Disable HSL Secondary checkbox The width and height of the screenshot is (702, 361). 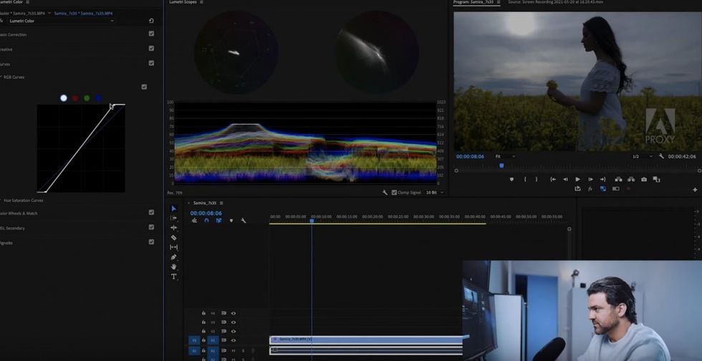151,227
